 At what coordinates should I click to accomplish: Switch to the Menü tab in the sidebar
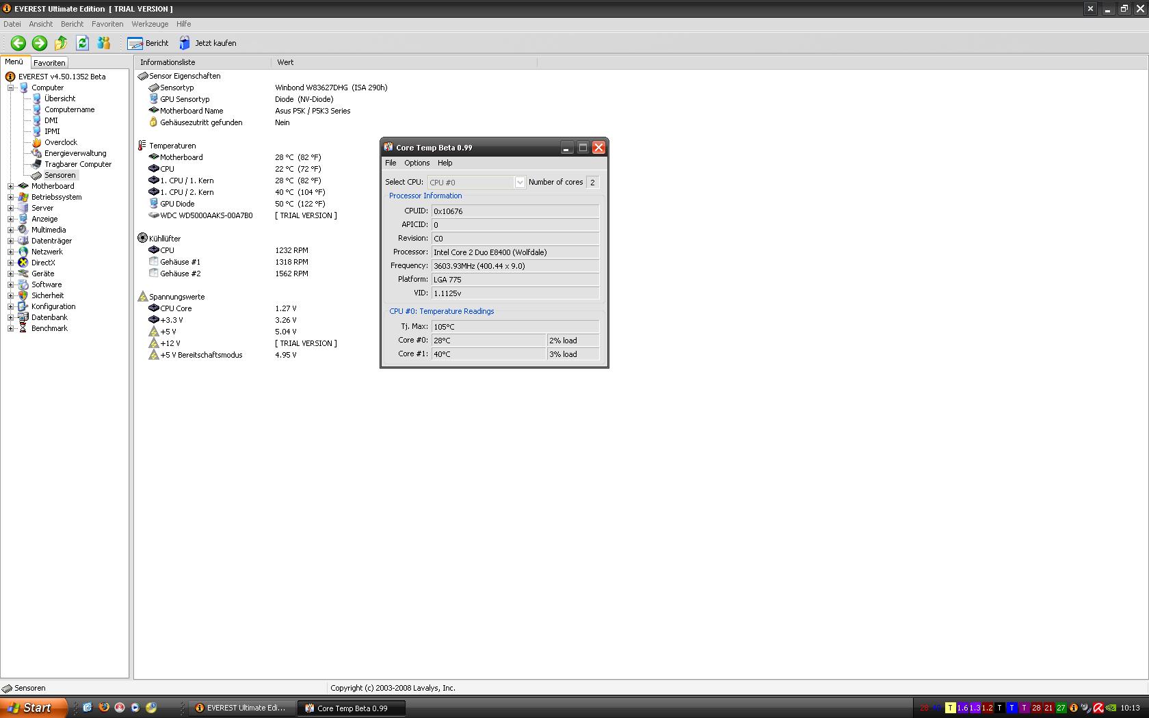[x=14, y=62]
